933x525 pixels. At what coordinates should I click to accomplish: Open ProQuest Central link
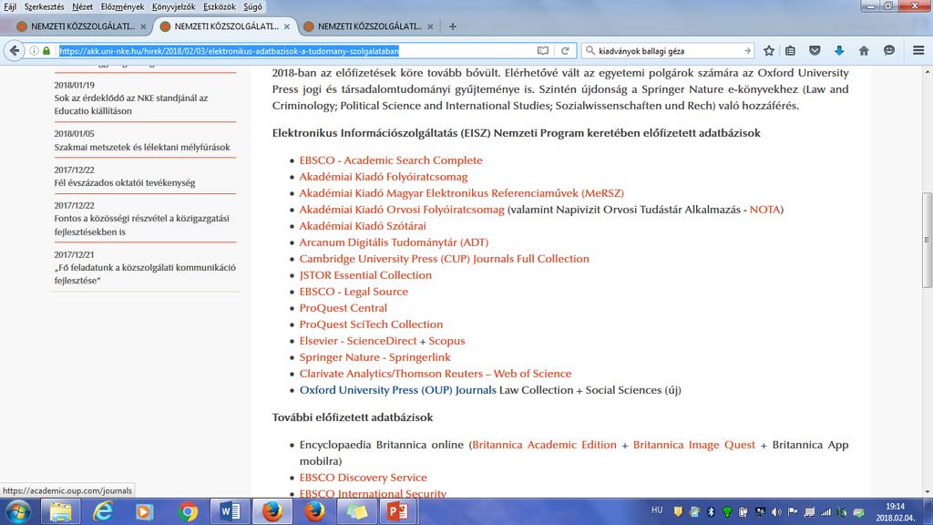(x=343, y=308)
